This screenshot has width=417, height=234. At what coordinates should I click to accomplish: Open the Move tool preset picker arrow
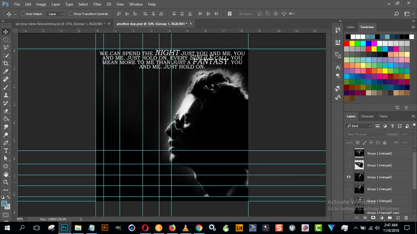(15, 14)
